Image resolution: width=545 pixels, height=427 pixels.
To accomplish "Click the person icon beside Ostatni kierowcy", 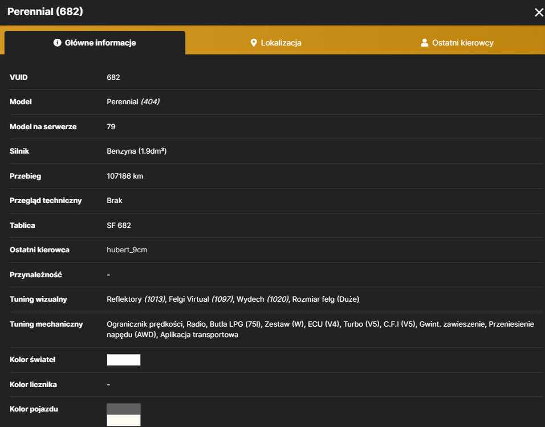I will coord(424,43).
